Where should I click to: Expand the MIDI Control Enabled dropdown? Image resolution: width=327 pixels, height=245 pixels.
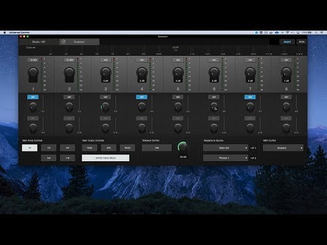tap(283, 148)
